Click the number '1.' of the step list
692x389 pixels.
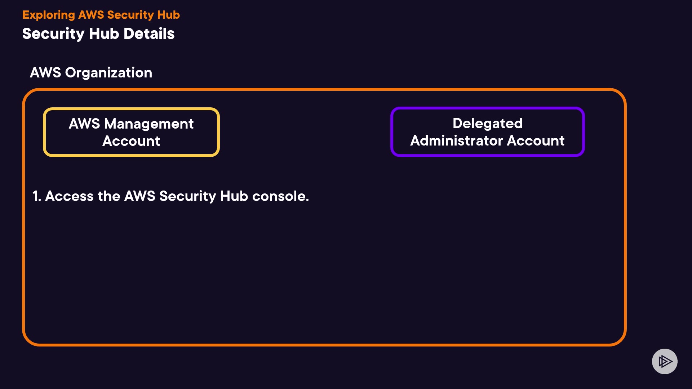point(36,196)
